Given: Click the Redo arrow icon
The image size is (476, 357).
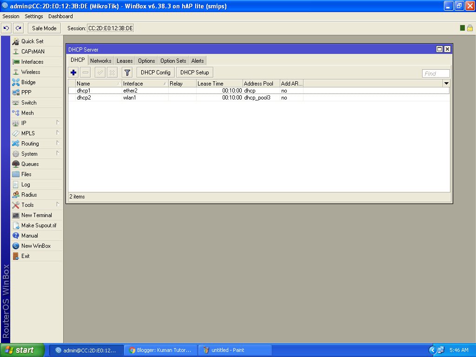Looking at the screenshot, I should point(18,28).
